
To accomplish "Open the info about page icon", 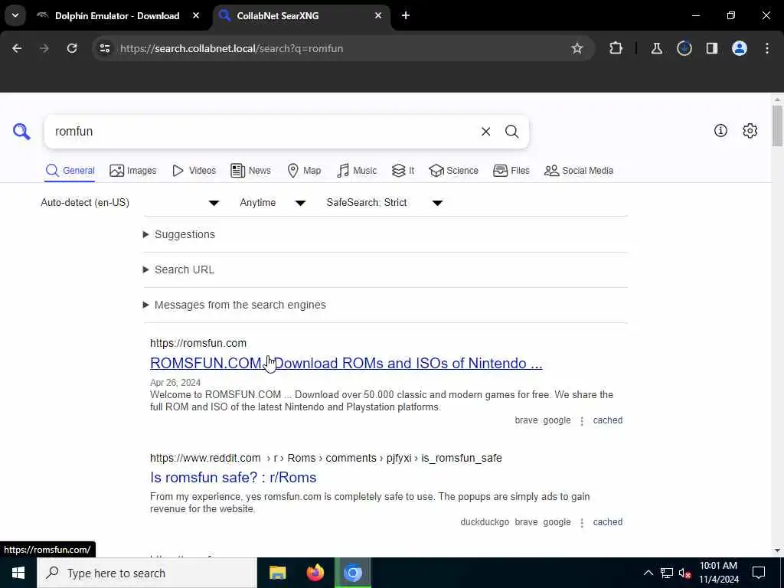I will [720, 131].
